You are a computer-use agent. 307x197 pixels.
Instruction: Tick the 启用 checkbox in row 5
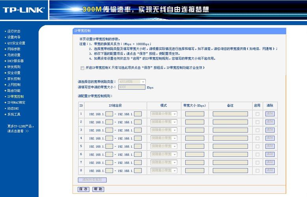pos(257,147)
